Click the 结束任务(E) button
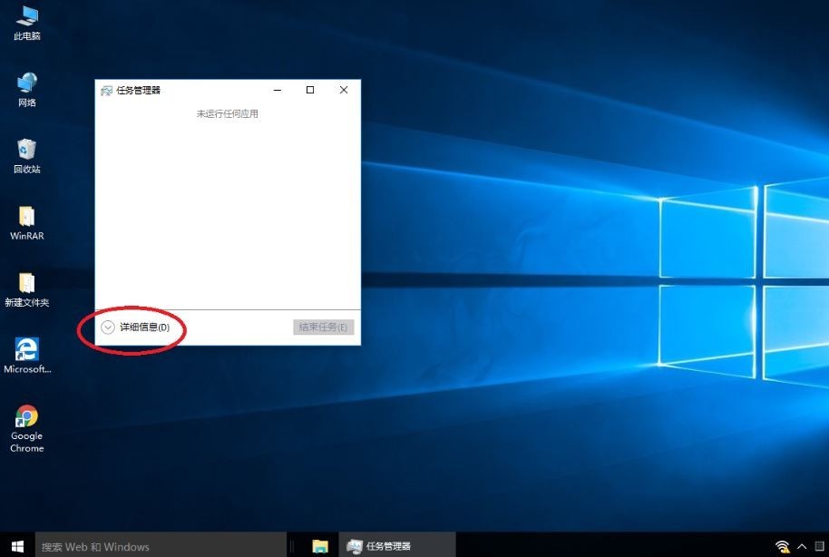Viewport: 829px width, 557px height. pyautogui.click(x=322, y=327)
